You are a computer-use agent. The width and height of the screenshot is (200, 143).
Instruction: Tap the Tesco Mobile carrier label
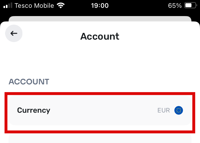pos(34,6)
